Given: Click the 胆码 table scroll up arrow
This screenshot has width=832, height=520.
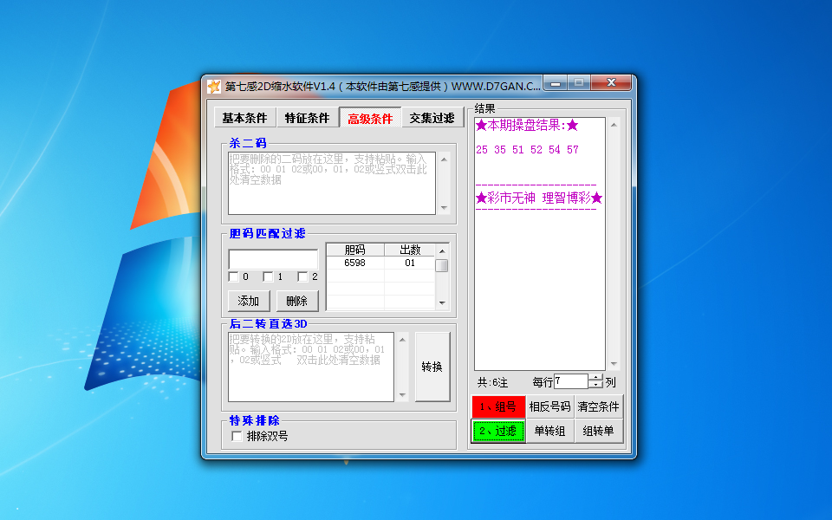Looking at the screenshot, I should point(441,250).
